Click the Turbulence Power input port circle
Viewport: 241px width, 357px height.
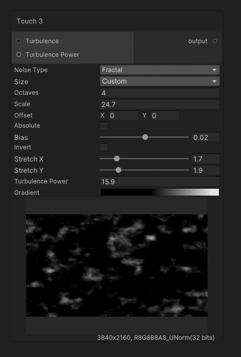(x=19, y=55)
